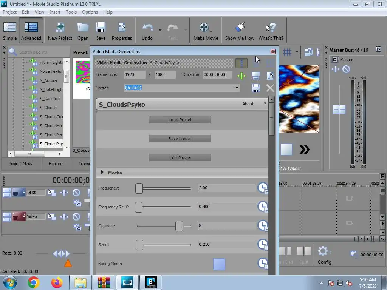The image size is (387, 290).
Task: Click the Frequency Rel X slider handle
Action: (139, 207)
